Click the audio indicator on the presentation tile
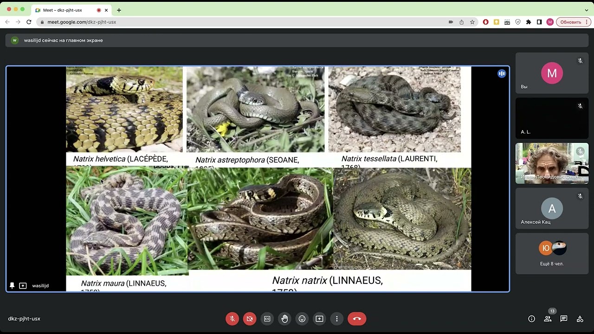 [502, 73]
